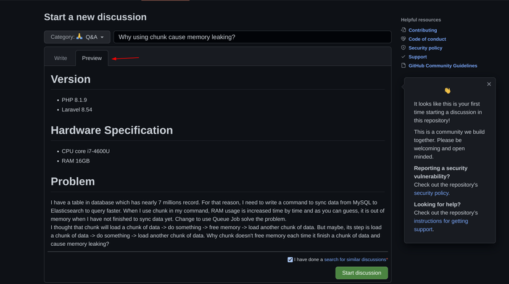Switch to the Write tab
Screen dimensions: 509x284
pyautogui.click(x=60, y=58)
